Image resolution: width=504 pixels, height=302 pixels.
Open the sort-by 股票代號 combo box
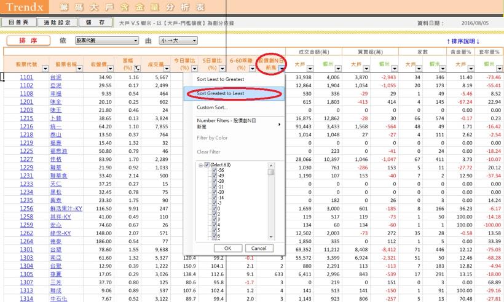point(107,41)
